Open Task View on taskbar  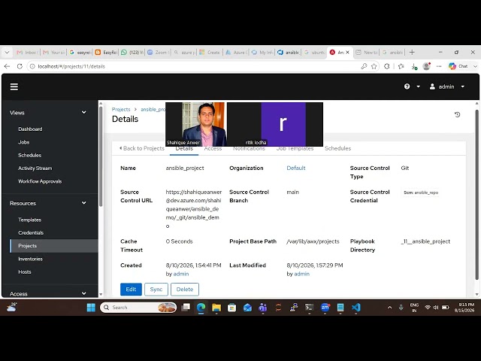(x=186, y=308)
